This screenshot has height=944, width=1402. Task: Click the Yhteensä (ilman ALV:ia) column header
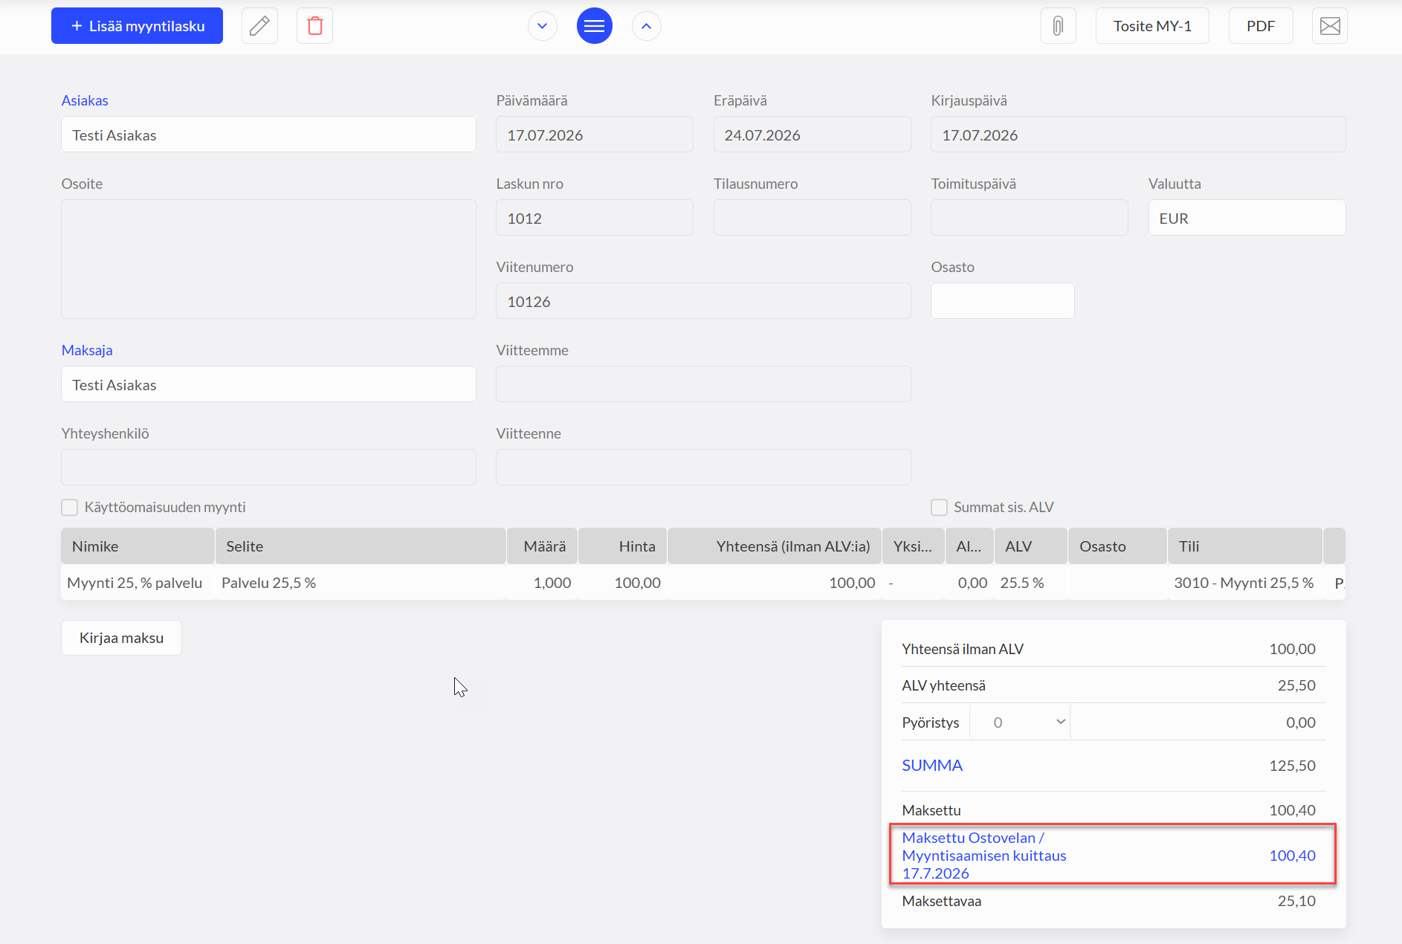click(775, 546)
